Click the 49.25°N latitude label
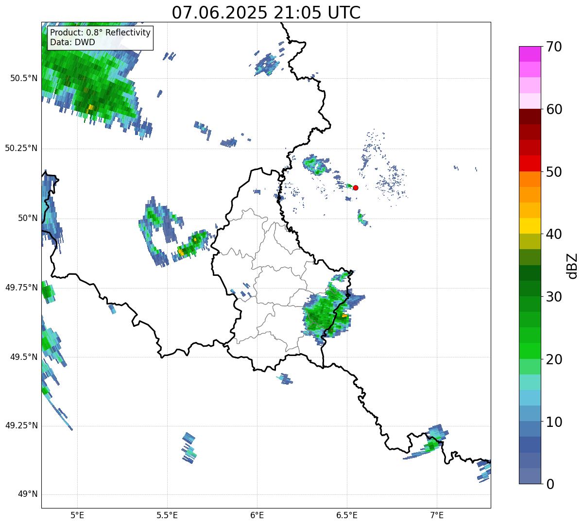 (x=21, y=426)
